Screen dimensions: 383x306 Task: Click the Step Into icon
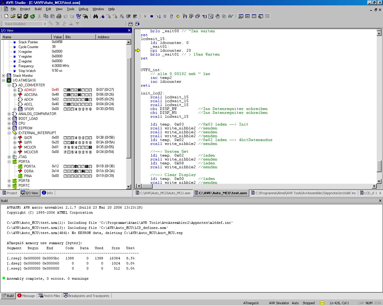click(185, 16)
